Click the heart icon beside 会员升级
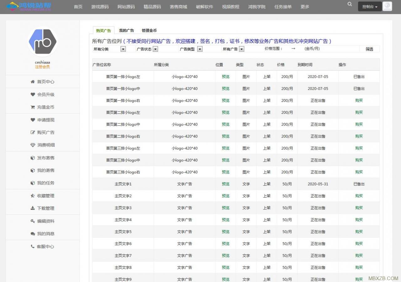 coord(33,94)
